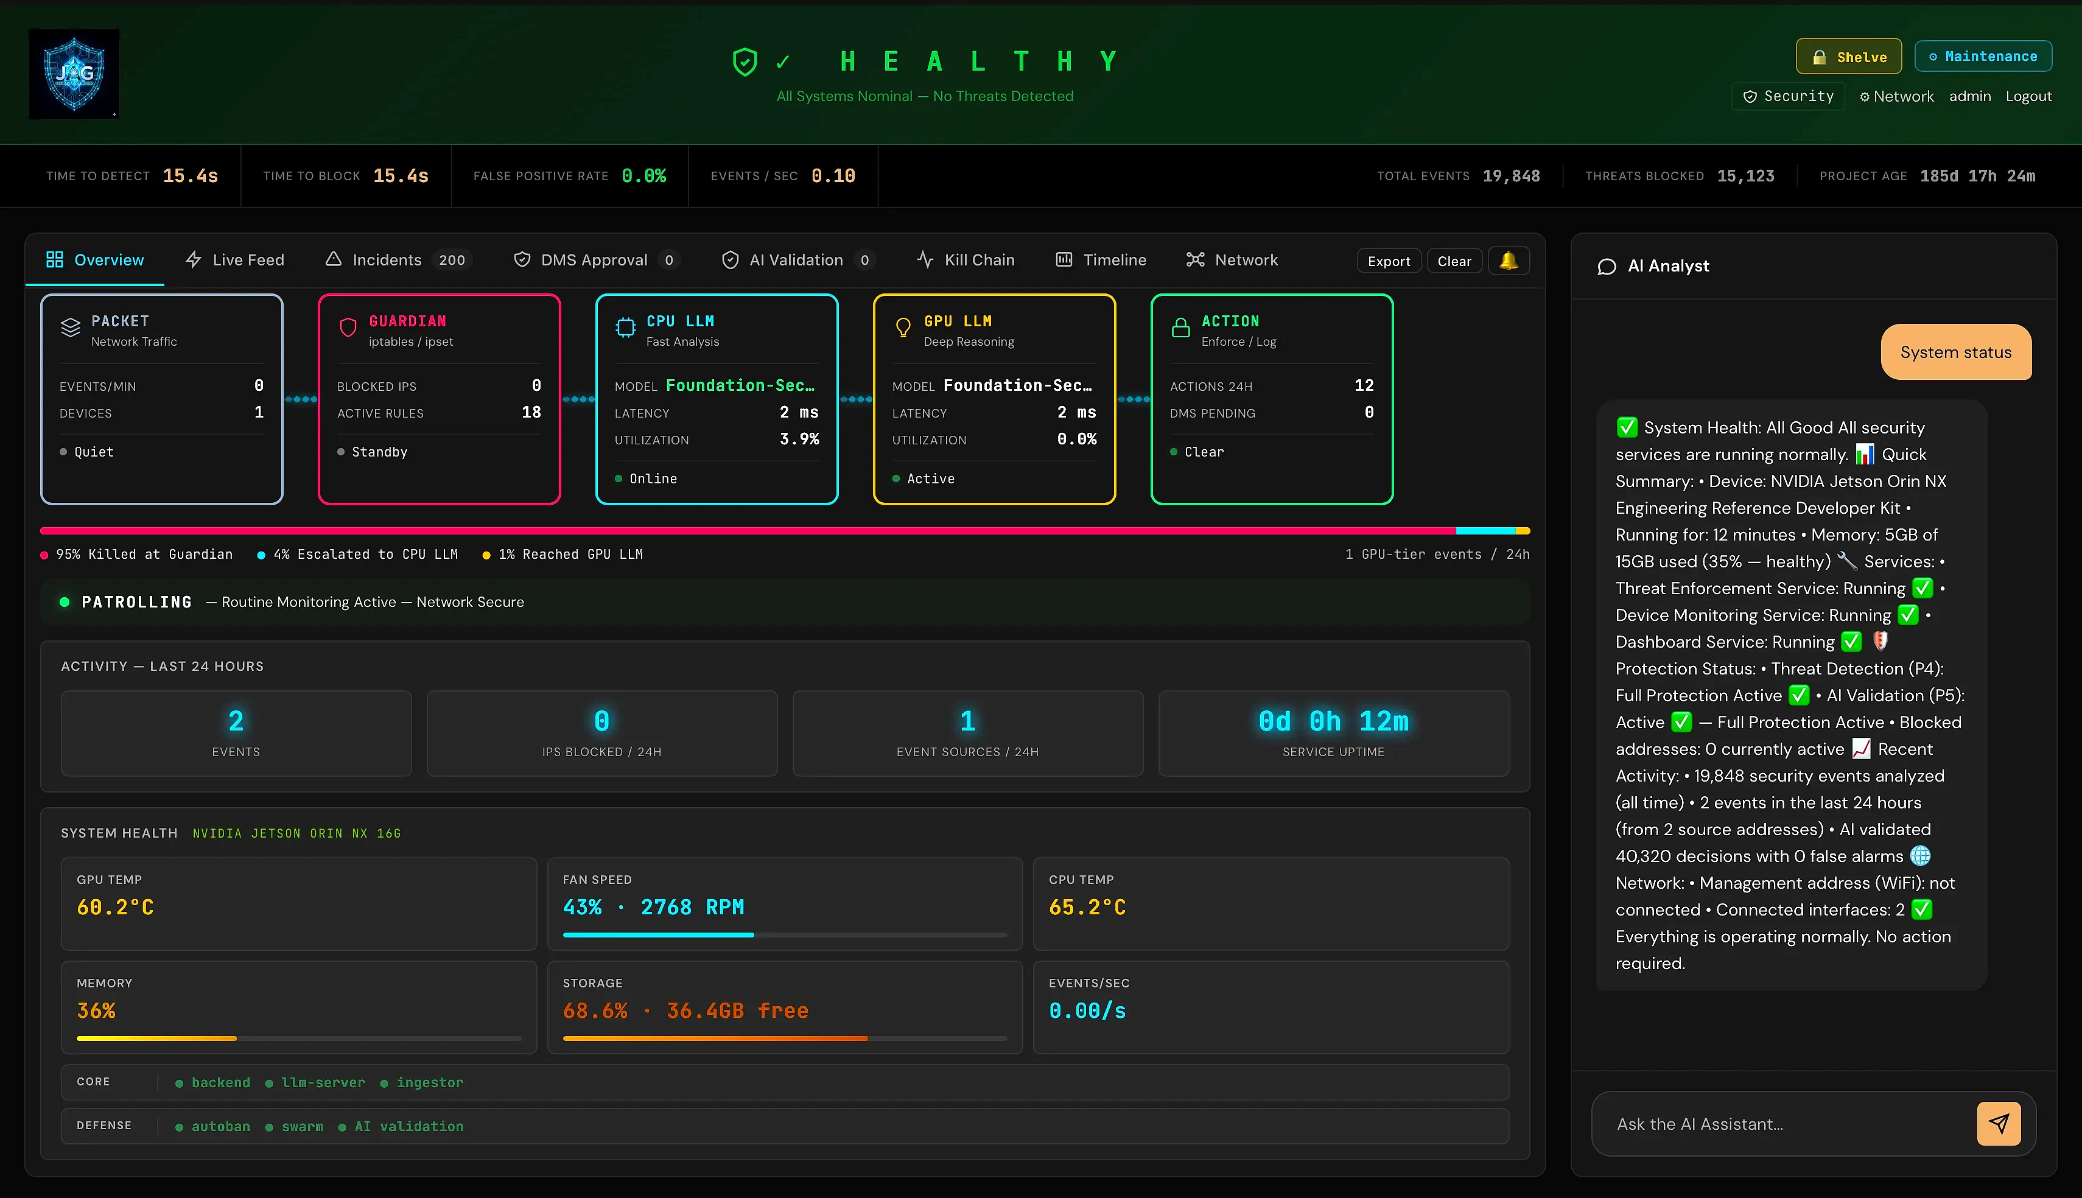
Task: Click the Storage usage bar
Action: click(785, 1039)
